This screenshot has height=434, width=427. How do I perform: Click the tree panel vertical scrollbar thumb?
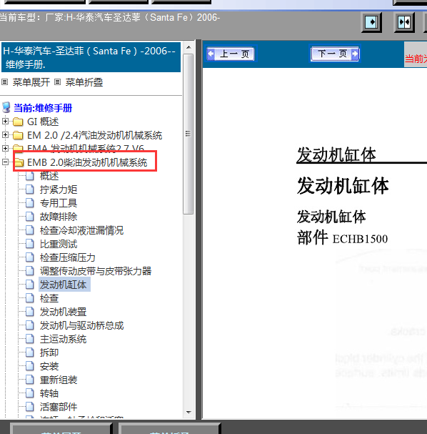click(x=189, y=134)
